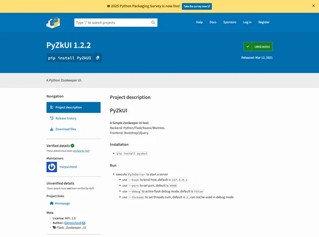Click the 'pip install pyzkui' code snippet
The width and height of the screenshot is (319, 237).
point(132,154)
